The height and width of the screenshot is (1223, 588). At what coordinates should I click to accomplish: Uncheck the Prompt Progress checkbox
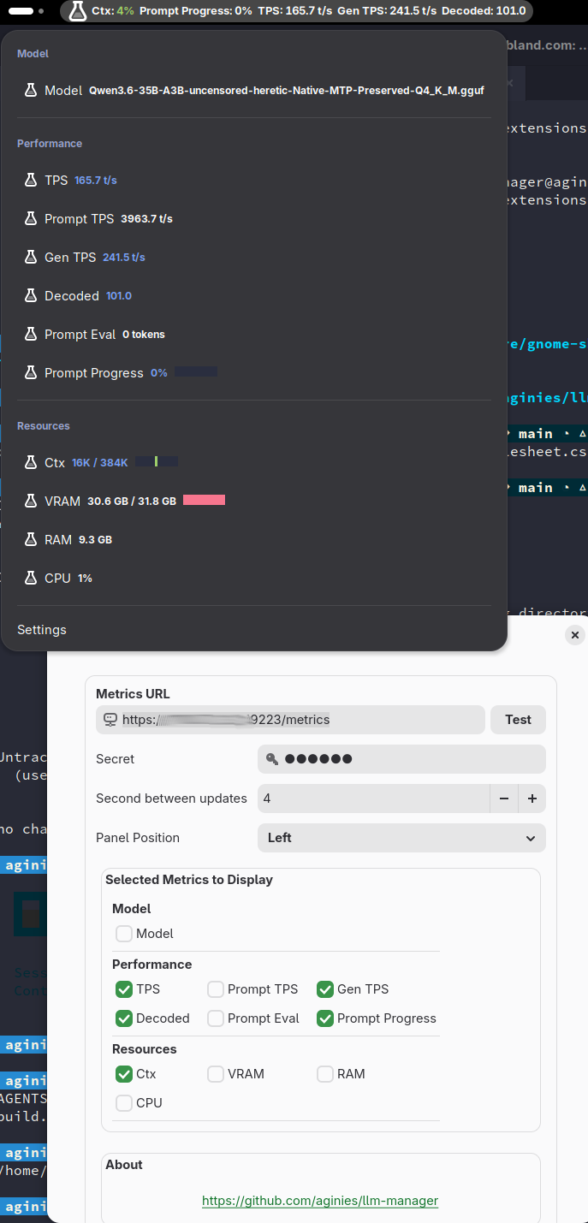pyautogui.click(x=325, y=1018)
